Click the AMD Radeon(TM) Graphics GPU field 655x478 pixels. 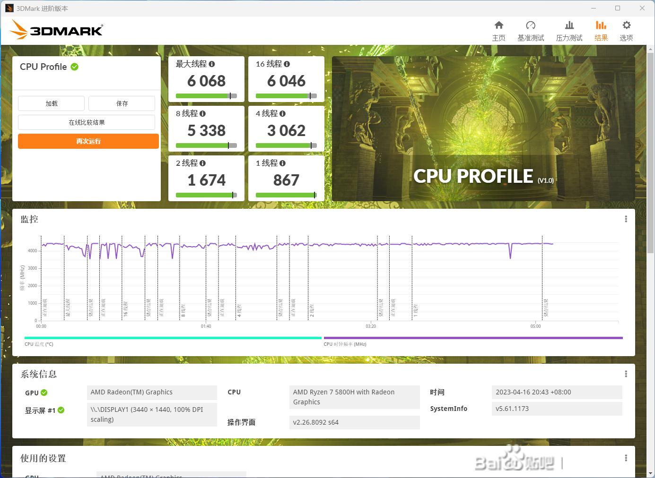152,393
